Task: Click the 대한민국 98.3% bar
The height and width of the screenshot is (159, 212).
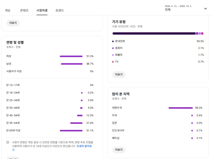Action: pyautogui.click(x=181, y=108)
